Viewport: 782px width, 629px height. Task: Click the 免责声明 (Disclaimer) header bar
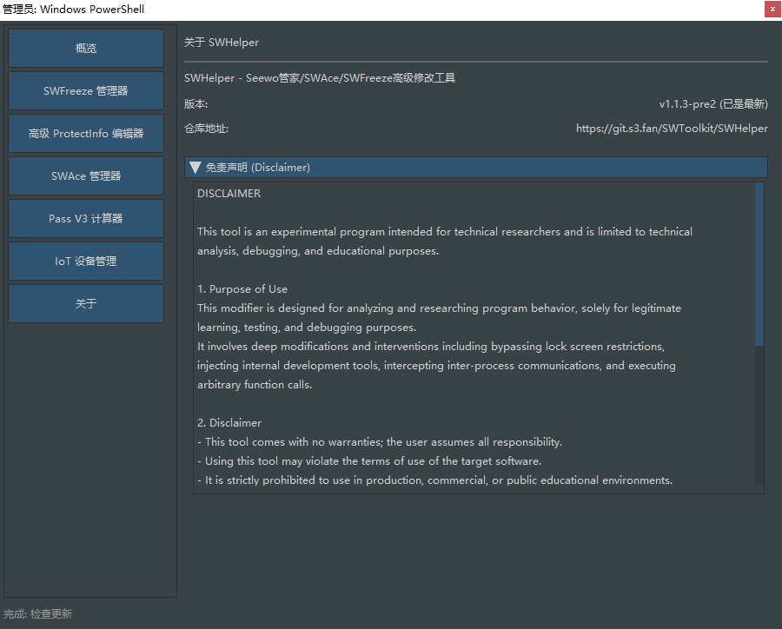tap(476, 168)
